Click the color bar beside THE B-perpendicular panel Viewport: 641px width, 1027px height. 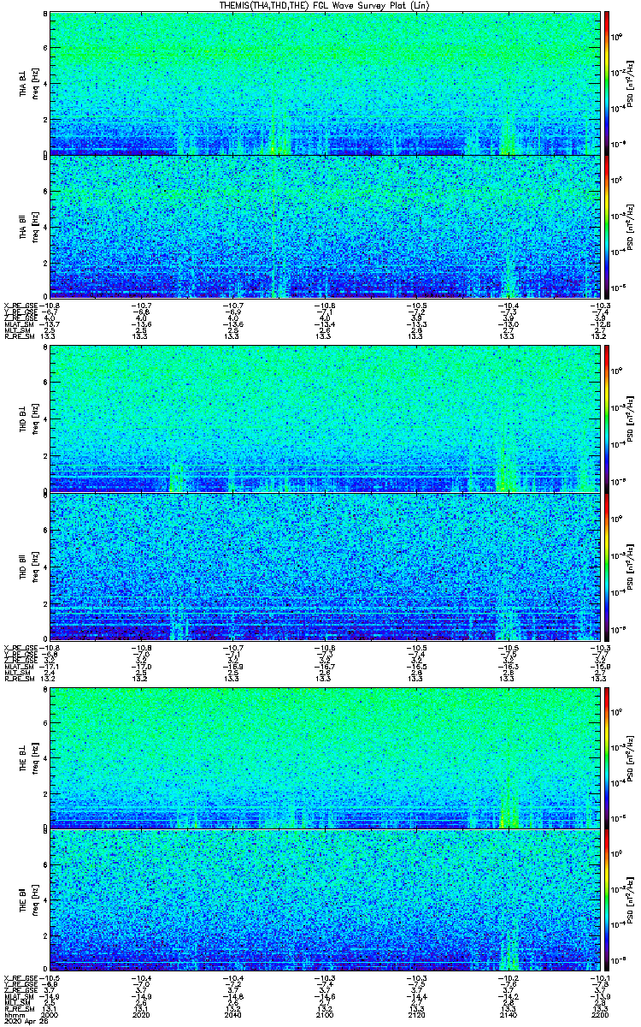click(x=607, y=757)
